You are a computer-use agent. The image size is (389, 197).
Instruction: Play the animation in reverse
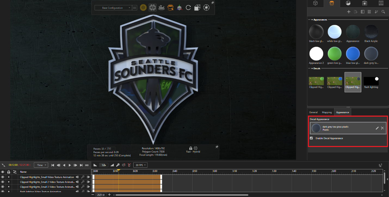[x=64, y=165]
